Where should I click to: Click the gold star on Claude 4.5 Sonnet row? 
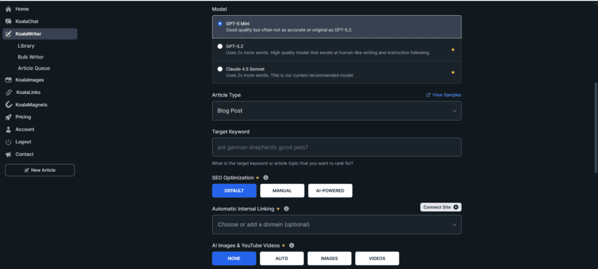coord(453,72)
